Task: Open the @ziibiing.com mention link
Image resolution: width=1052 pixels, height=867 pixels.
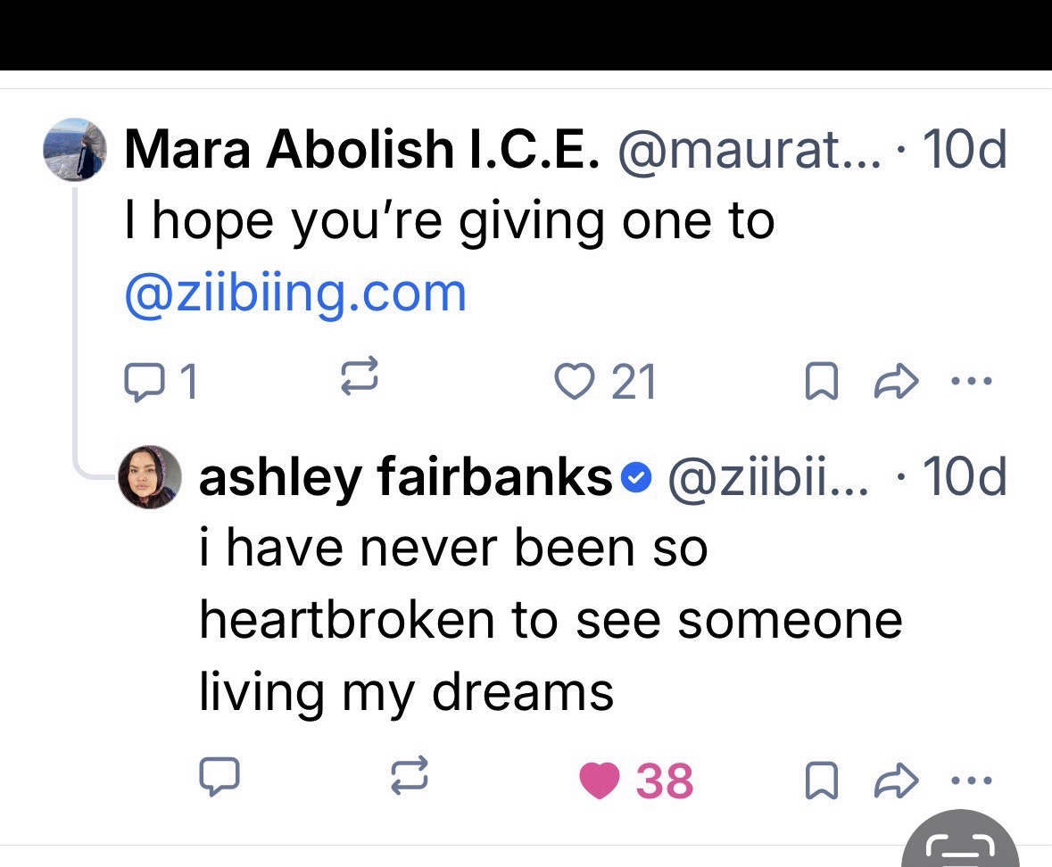Action: 295,293
